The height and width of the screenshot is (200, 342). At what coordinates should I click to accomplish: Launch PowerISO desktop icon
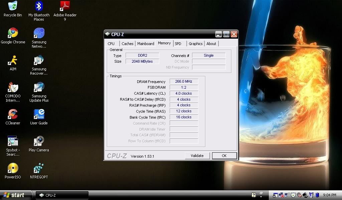[13, 168]
